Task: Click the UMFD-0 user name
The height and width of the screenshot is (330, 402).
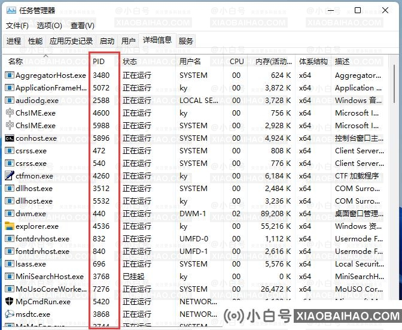Action: click(x=194, y=238)
